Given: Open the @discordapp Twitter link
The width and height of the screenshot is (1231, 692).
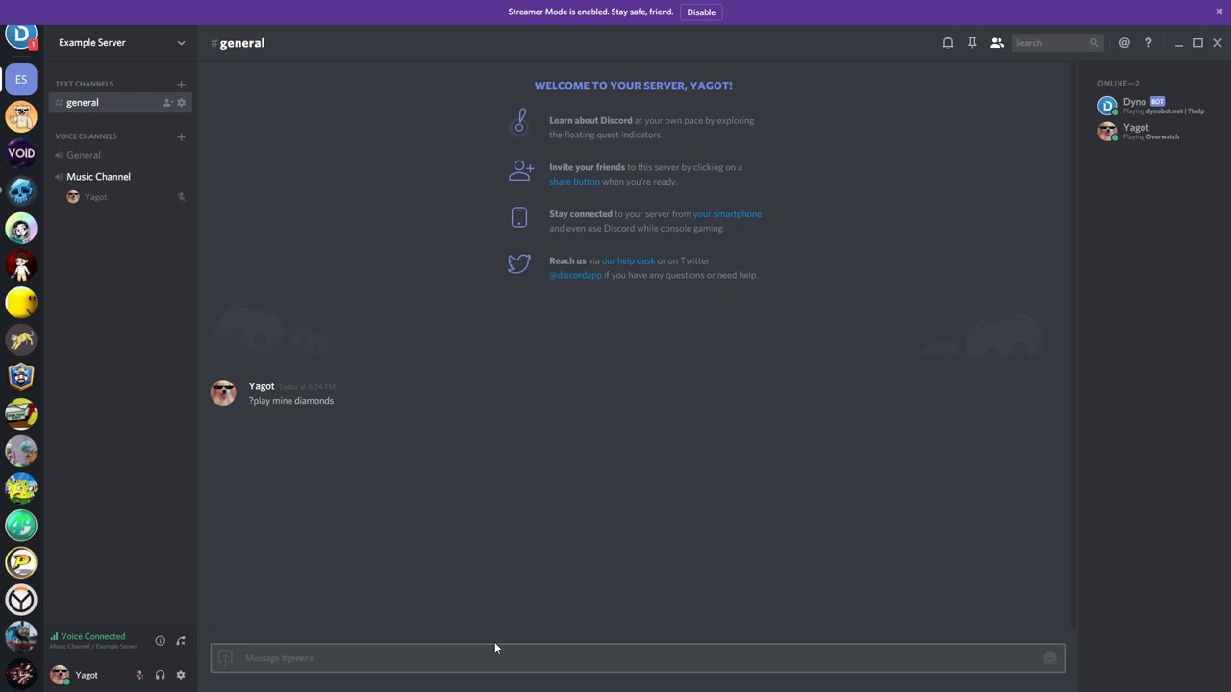Looking at the screenshot, I should tap(575, 275).
